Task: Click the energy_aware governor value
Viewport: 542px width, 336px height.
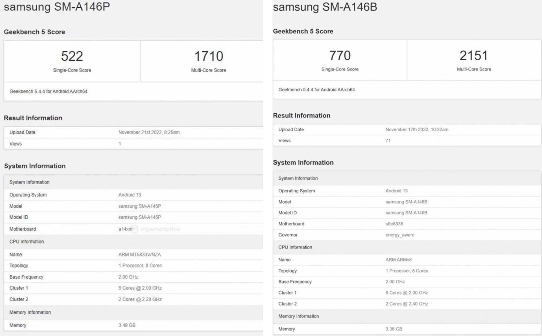Action: pos(400,235)
